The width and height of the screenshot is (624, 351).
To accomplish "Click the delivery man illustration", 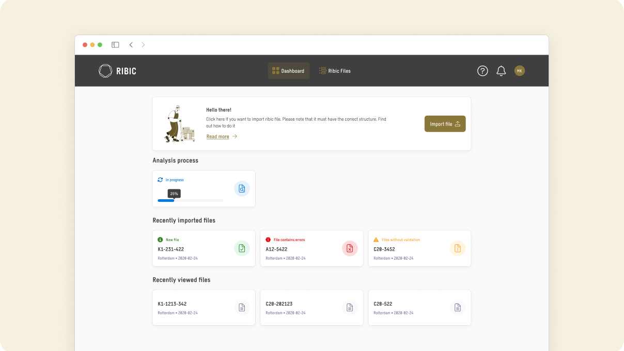I will coord(179,124).
